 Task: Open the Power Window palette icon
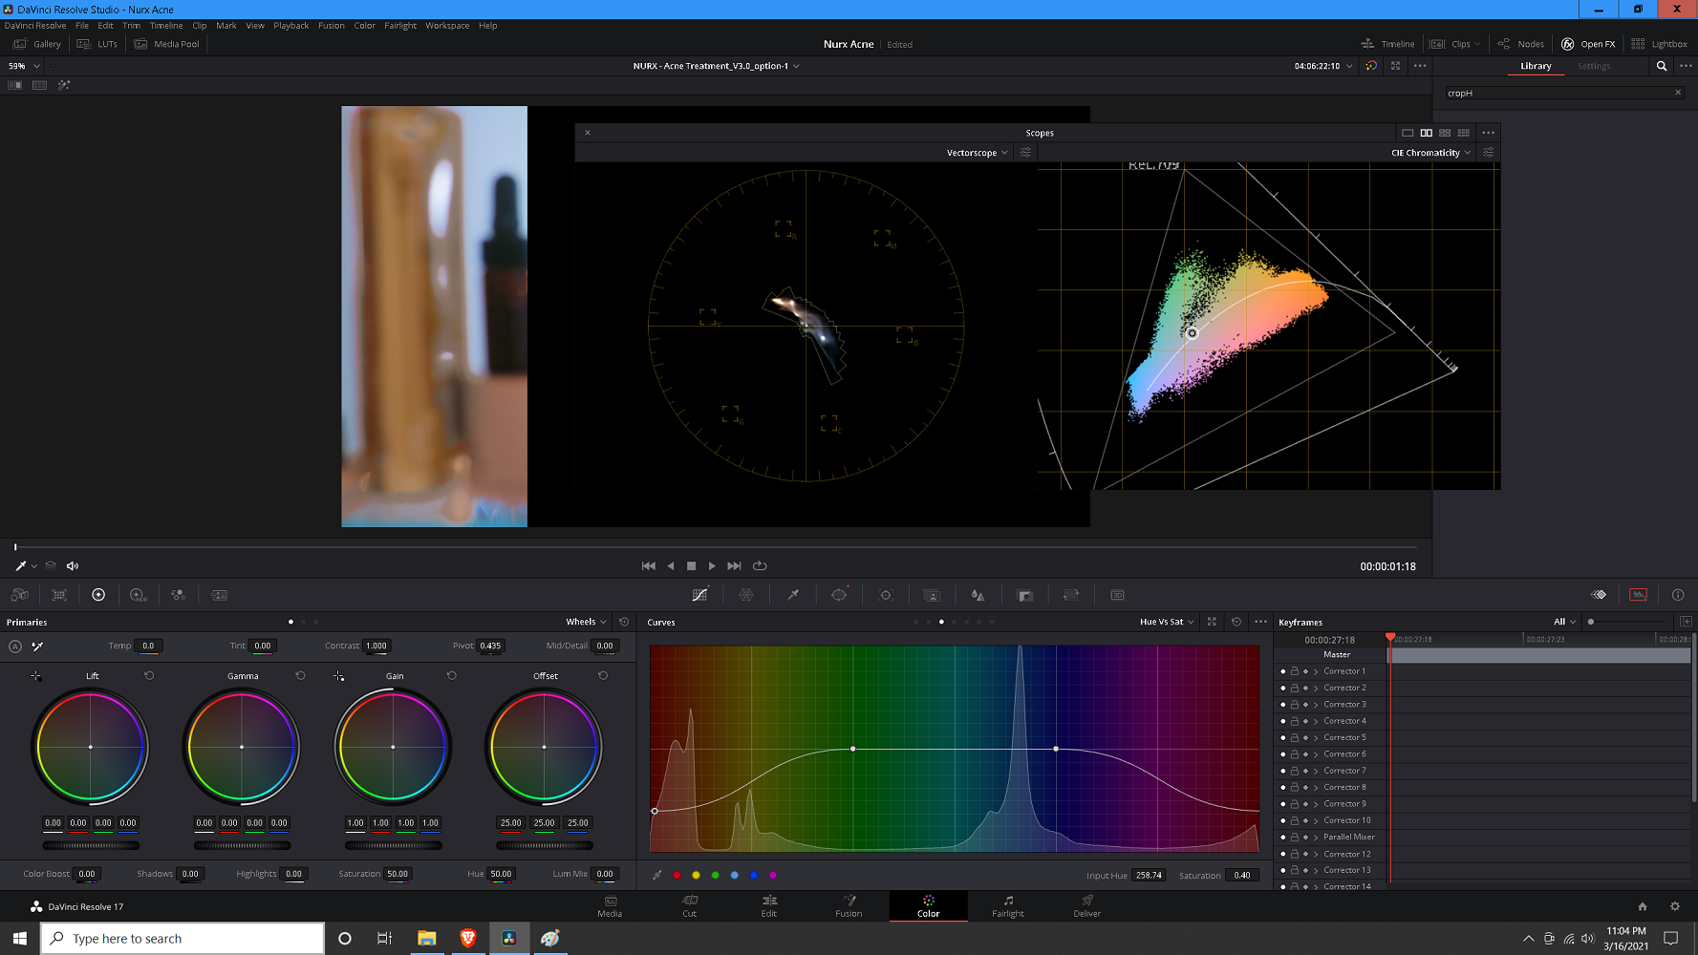click(839, 595)
